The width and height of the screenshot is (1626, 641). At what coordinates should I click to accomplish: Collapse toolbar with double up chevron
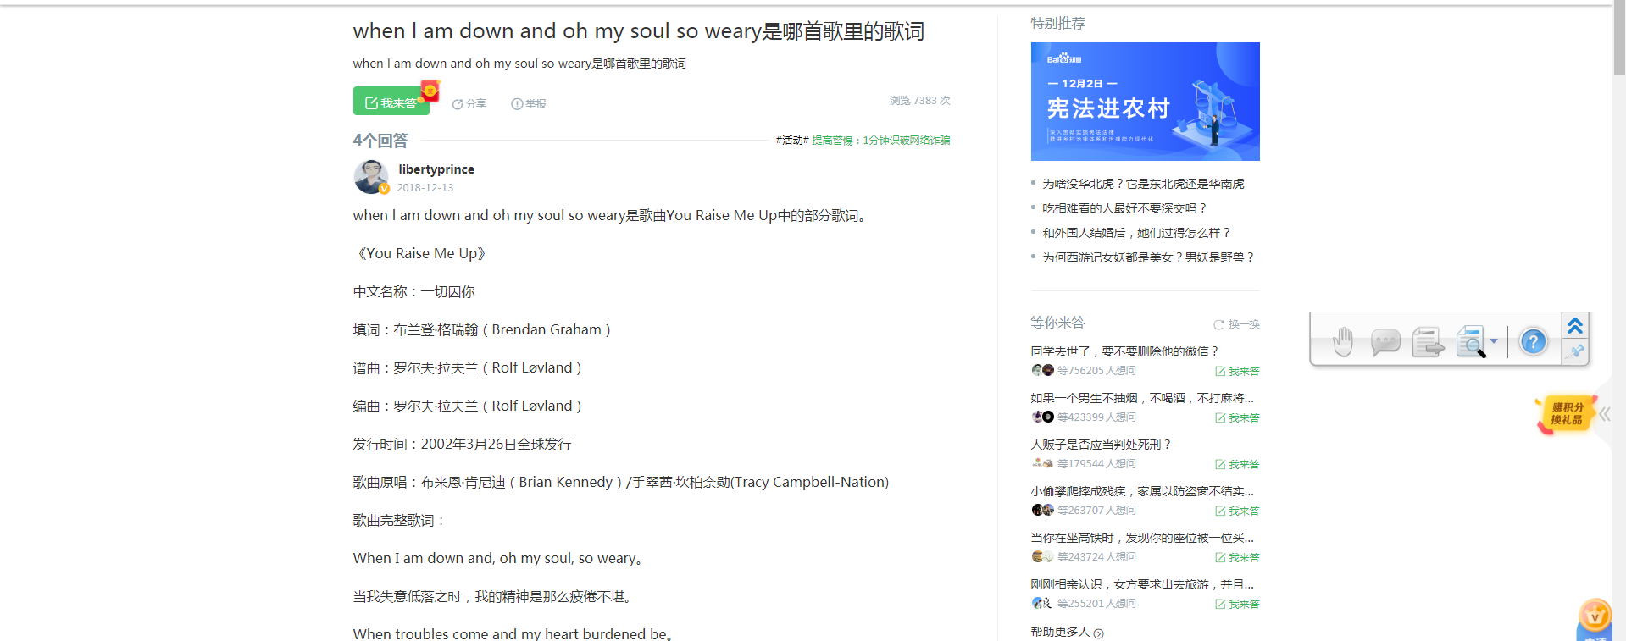click(1575, 325)
